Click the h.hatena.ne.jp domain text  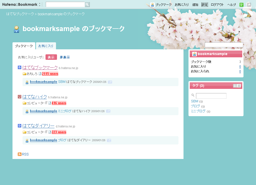tap(58, 97)
